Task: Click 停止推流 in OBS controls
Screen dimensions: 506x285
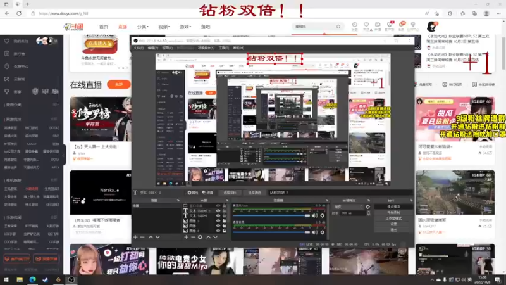Action: coord(393,207)
